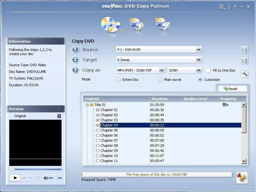Click the Reset button

click(x=233, y=89)
